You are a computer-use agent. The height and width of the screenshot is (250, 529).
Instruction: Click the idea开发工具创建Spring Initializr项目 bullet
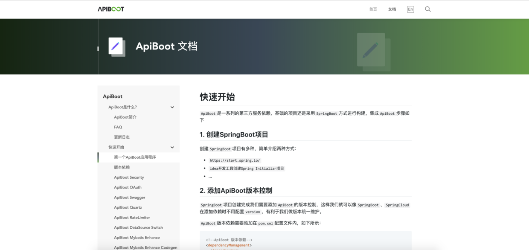[x=247, y=169]
